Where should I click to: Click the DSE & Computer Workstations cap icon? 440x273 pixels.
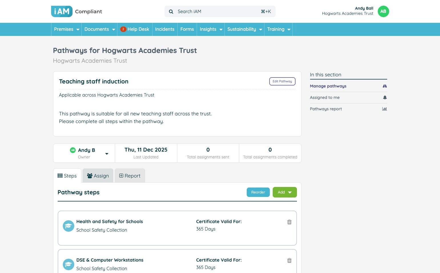click(x=69, y=264)
